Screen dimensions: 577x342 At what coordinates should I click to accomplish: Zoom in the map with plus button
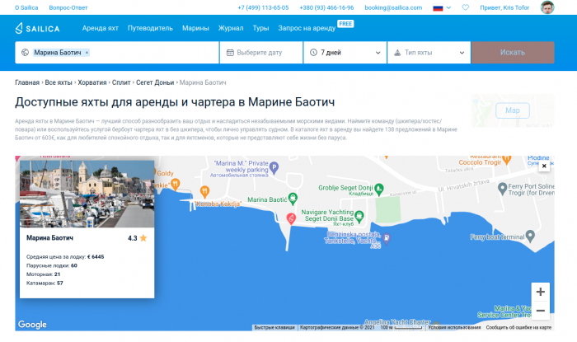(540, 292)
